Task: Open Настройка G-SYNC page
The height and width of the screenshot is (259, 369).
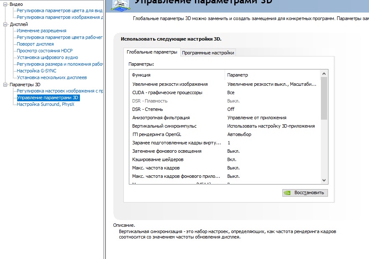Action: click(36, 71)
